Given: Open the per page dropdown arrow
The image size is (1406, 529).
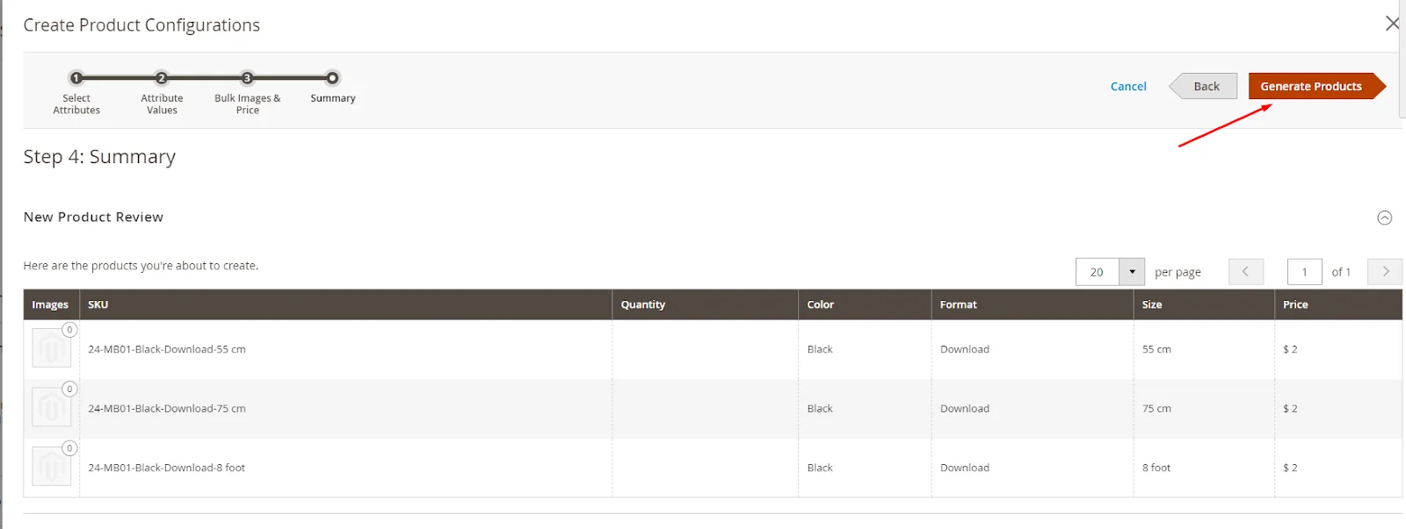Looking at the screenshot, I should (x=1133, y=272).
